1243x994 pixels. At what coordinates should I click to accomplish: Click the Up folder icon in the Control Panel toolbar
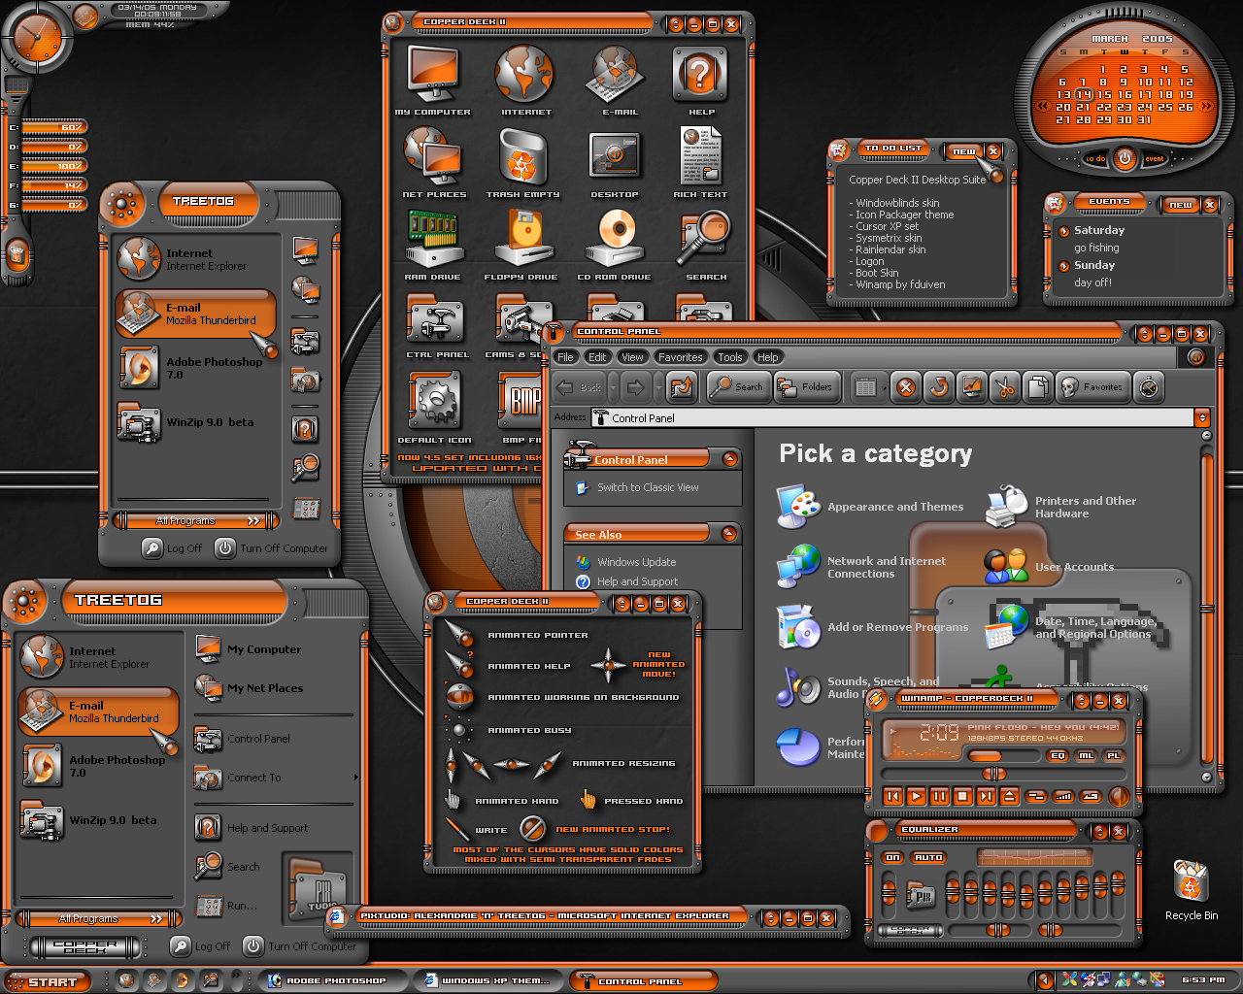tap(682, 387)
